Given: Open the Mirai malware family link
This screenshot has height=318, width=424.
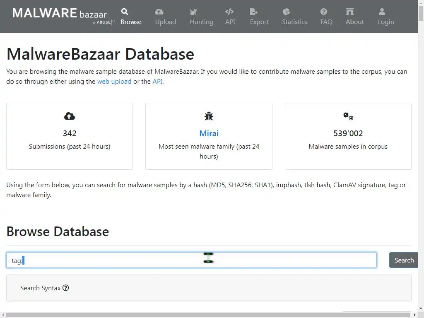Looking at the screenshot, I should 209,133.
